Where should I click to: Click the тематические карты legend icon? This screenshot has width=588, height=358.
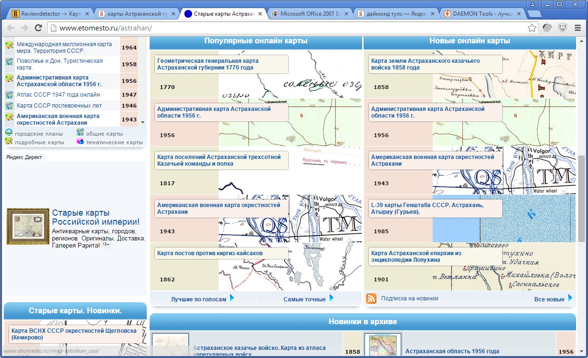click(81, 142)
